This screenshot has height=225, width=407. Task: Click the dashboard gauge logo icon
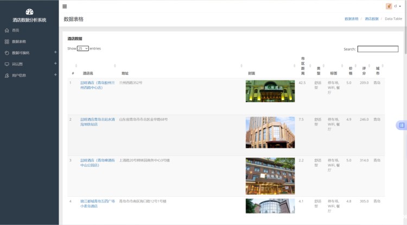[x=29, y=11]
